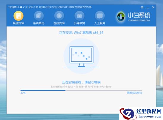Viewport: 163px width, 120px height.
Task: Open the 系统备份 system backup icon
Action: (x=39, y=16)
